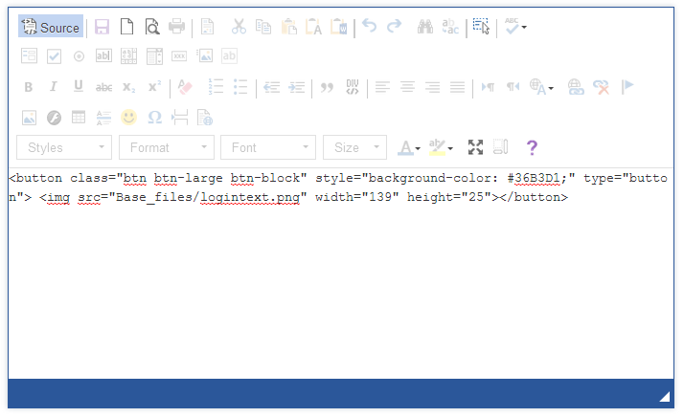The height and width of the screenshot is (417, 684).
Task: Expand the Styles dropdown
Action: [64, 147]
